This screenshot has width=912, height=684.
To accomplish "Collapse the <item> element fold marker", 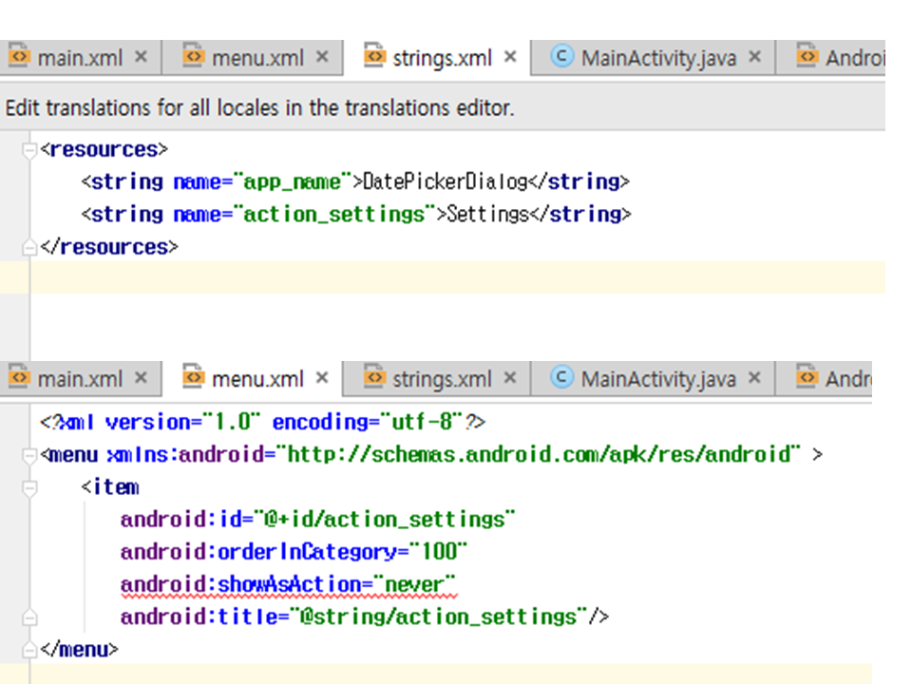I will (x=29, y=488).
